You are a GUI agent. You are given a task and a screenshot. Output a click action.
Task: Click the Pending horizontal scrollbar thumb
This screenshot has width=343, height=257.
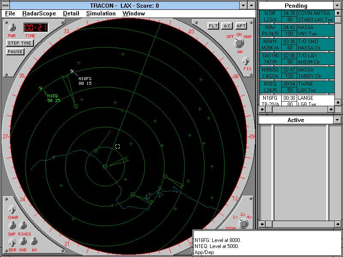269,109
